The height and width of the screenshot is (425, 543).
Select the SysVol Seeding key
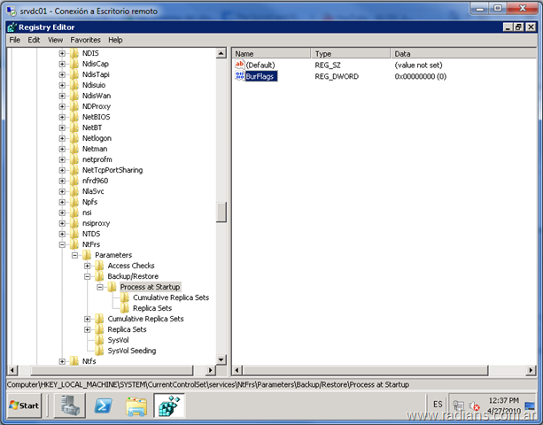[x=131, y=351]
